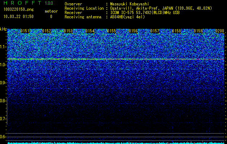Viewport: 227px width, 144px height.
Task: Click the 0.8 kHz axis label
Action: 3,101
